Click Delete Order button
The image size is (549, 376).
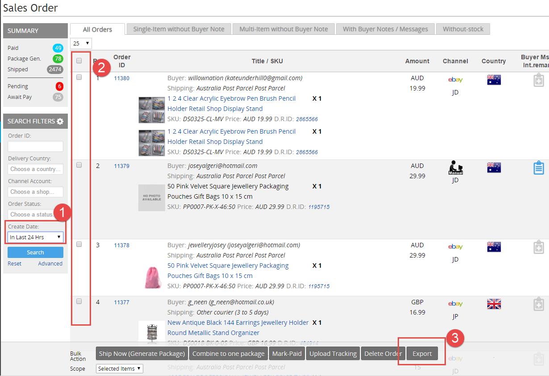[383, 353]
